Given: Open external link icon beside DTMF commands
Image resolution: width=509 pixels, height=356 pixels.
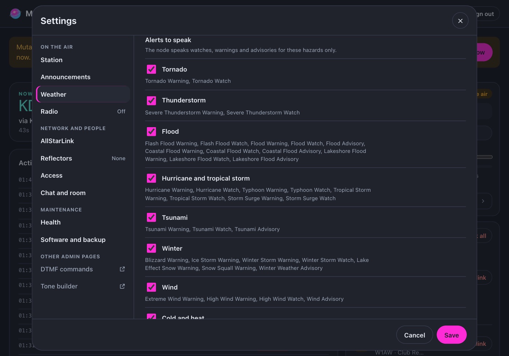Looking at the screenshot, I should (122, 269).
